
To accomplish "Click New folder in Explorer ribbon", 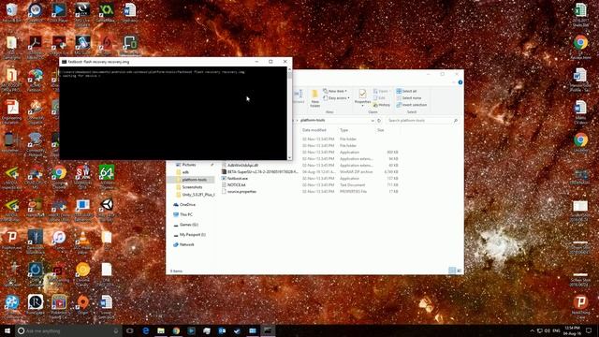I will (x=314, y=98).
